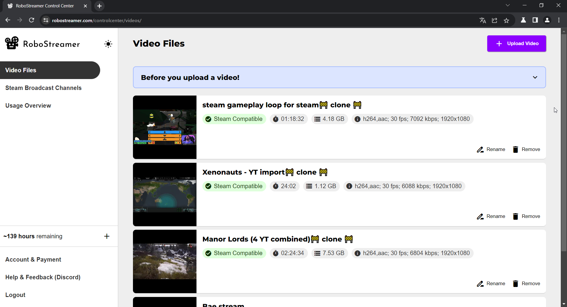The height and width of the screenshot is (307, 567).
Task: Remove the steam gameplay loop video
Action: coord(527,150)
